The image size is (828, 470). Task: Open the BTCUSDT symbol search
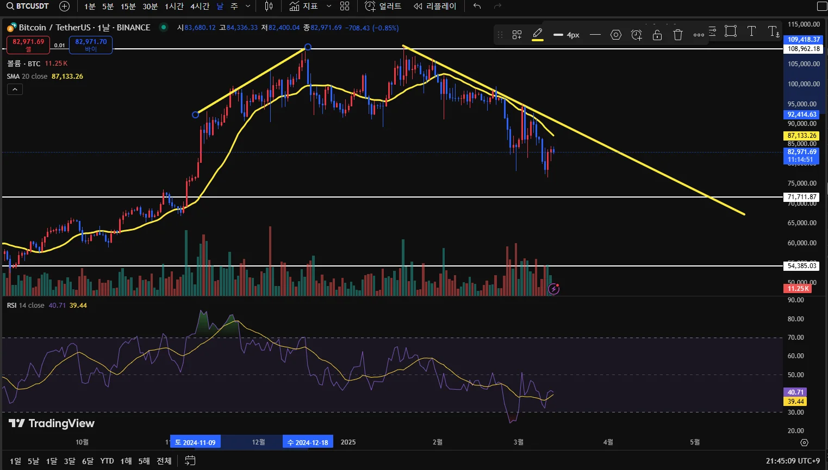pyautogui.click(x=28, y=6)
